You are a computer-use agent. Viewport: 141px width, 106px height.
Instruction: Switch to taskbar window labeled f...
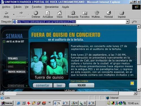click(x=66, y=103)
